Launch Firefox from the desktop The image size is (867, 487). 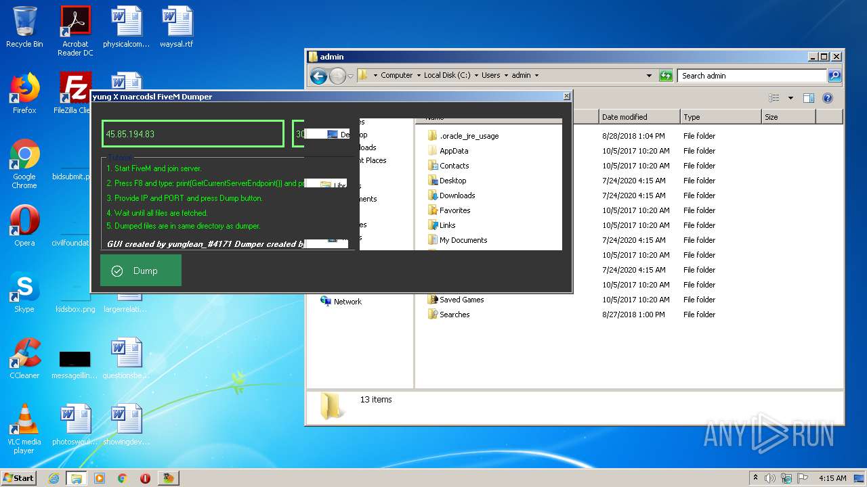24,93
